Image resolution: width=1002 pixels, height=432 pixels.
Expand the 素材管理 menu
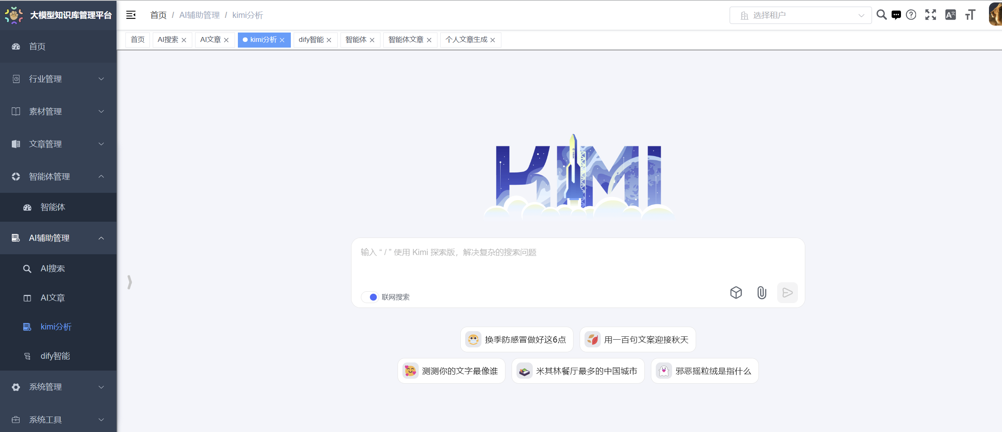[58, 111]
